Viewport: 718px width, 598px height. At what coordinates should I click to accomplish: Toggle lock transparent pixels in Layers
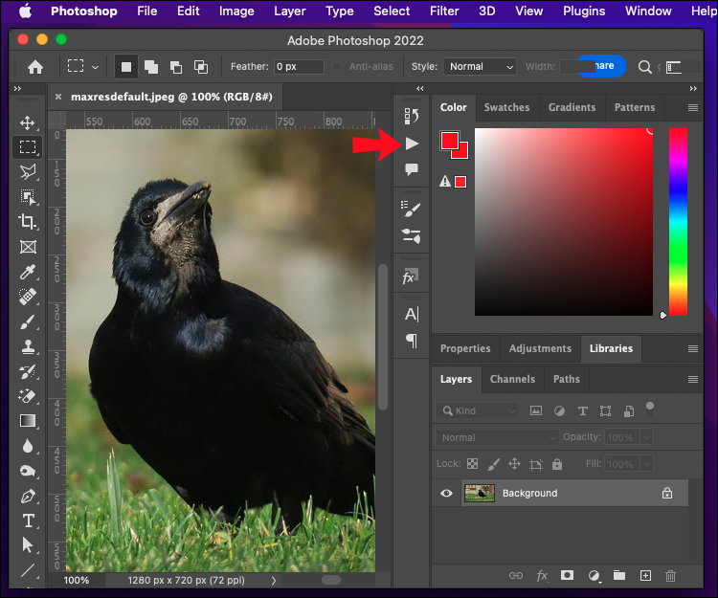[471, 464]
